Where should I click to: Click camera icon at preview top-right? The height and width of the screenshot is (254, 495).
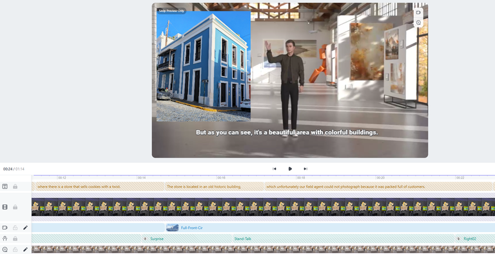(x=418, y=13)
